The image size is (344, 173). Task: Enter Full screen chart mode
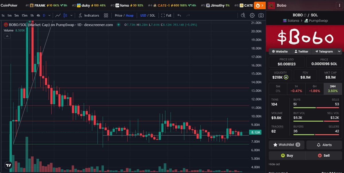(166, 15)
